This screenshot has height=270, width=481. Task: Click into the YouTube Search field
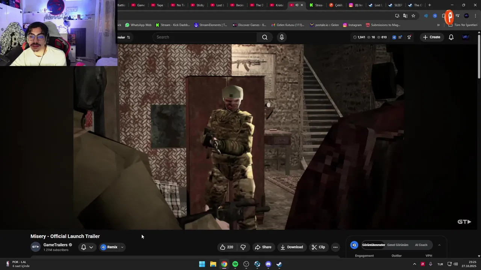point(205,37)
